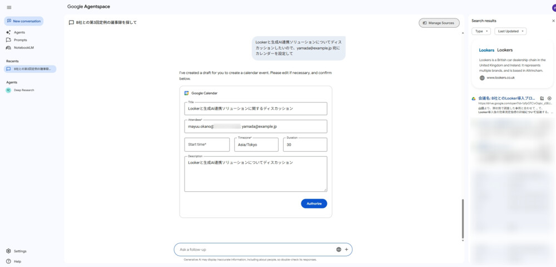Click the document preview icon on Drive result
This screenshot has width=556, height=267.
pos(542,98)
